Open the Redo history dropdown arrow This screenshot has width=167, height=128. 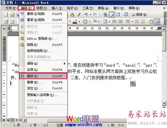(99, 15)
